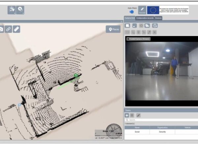This screenshot has height=144, width=198.
Task: Select the ruler measurement tool
Action: click(16, 29)
